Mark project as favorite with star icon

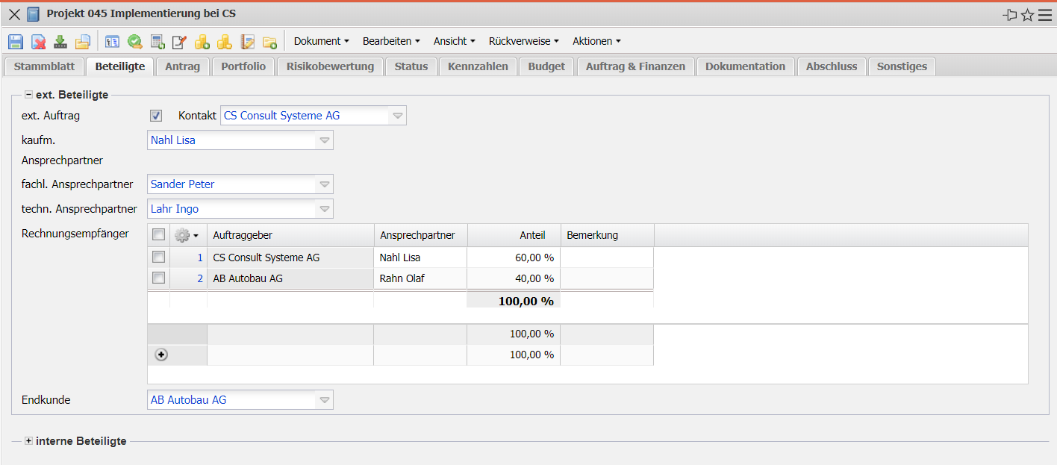pyautogui.click(x=1027, y=15)
